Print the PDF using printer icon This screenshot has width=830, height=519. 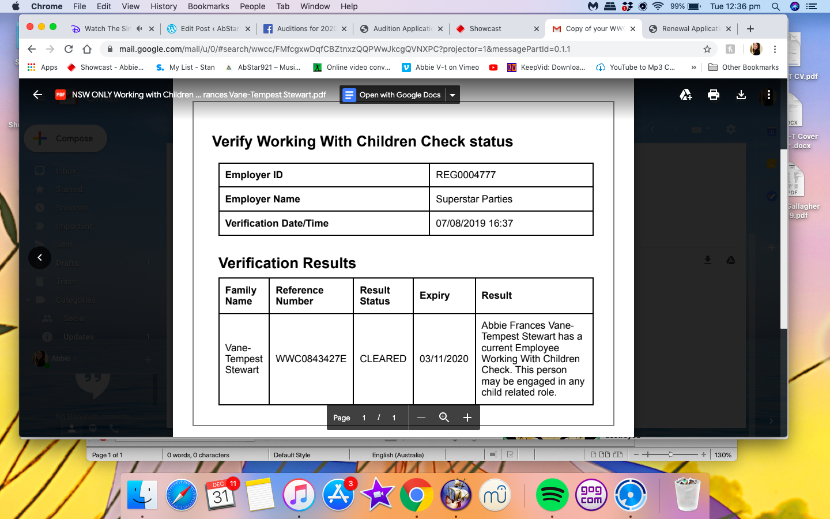coord(713,95)
